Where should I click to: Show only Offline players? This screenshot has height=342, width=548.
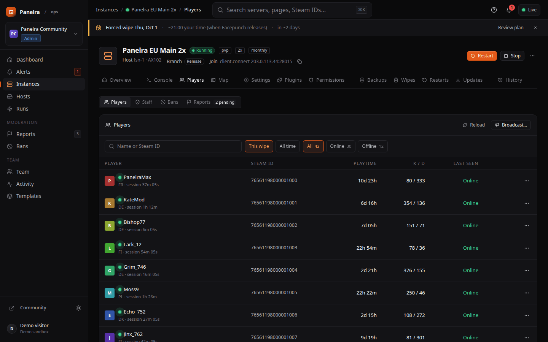[x=373, y=146]
